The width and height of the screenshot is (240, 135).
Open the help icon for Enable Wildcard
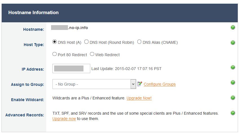(x=233, y=98)
